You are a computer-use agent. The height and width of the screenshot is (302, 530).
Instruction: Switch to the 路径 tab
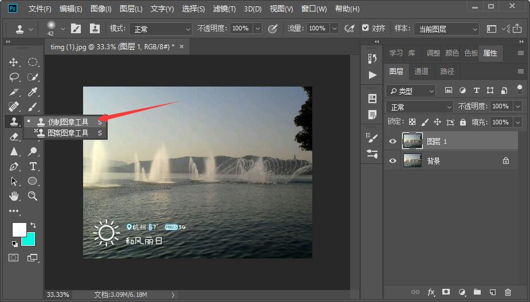point(447,71)
